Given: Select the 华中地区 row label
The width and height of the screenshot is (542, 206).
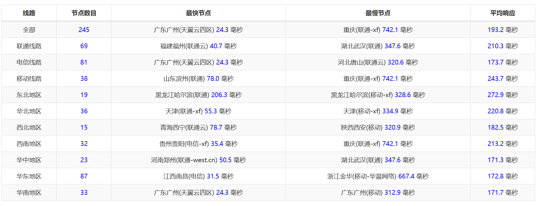Looking at the screenshot, I should click(29, 160).
